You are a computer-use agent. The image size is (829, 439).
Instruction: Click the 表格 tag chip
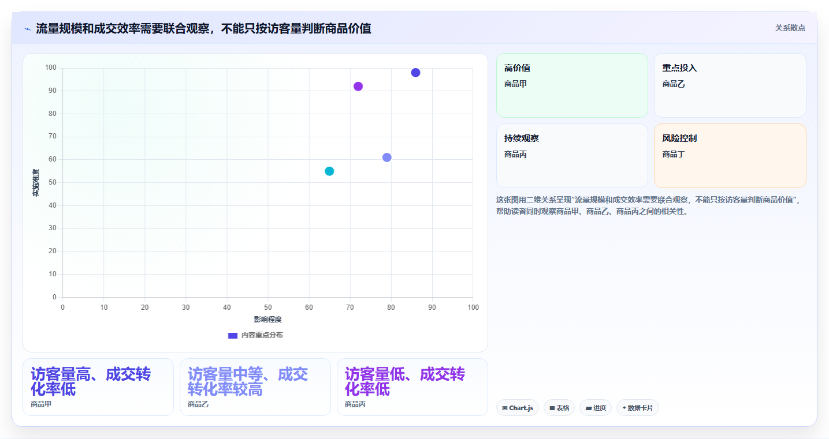(x=559, y=408)
